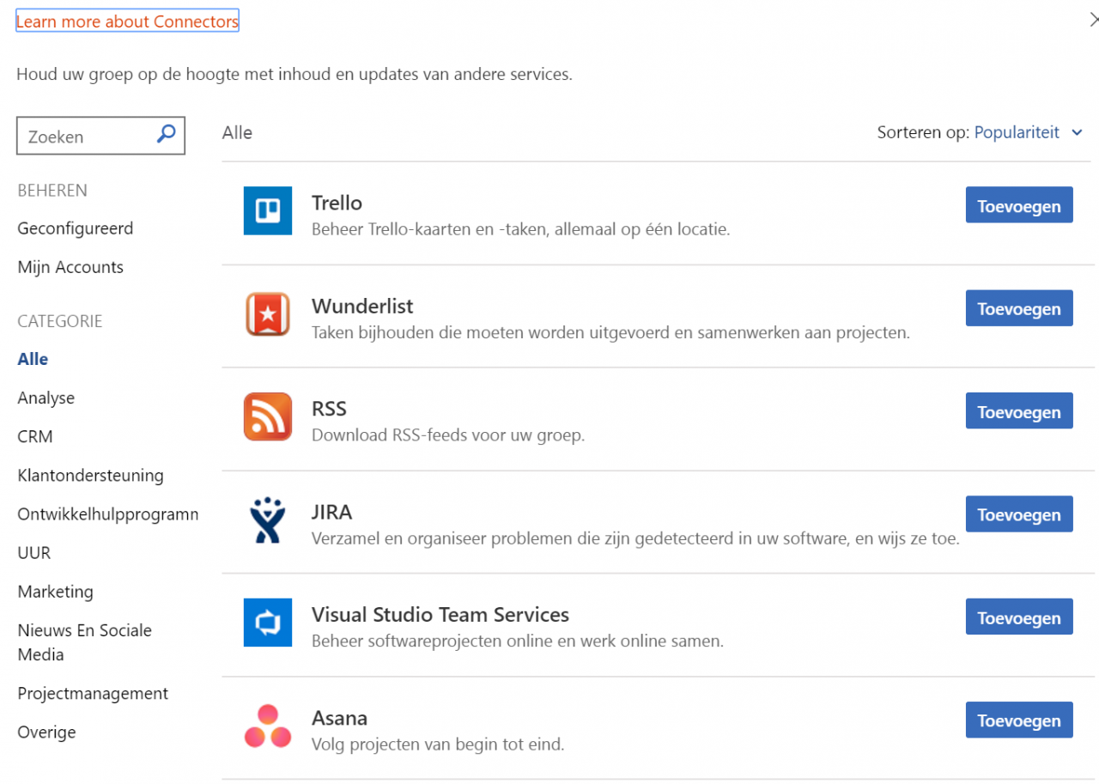Viewport: 1099px width, 784px height.
Task: Click description 'Download RSS-feeds voor uw groep.'
Action: (448, 435)
